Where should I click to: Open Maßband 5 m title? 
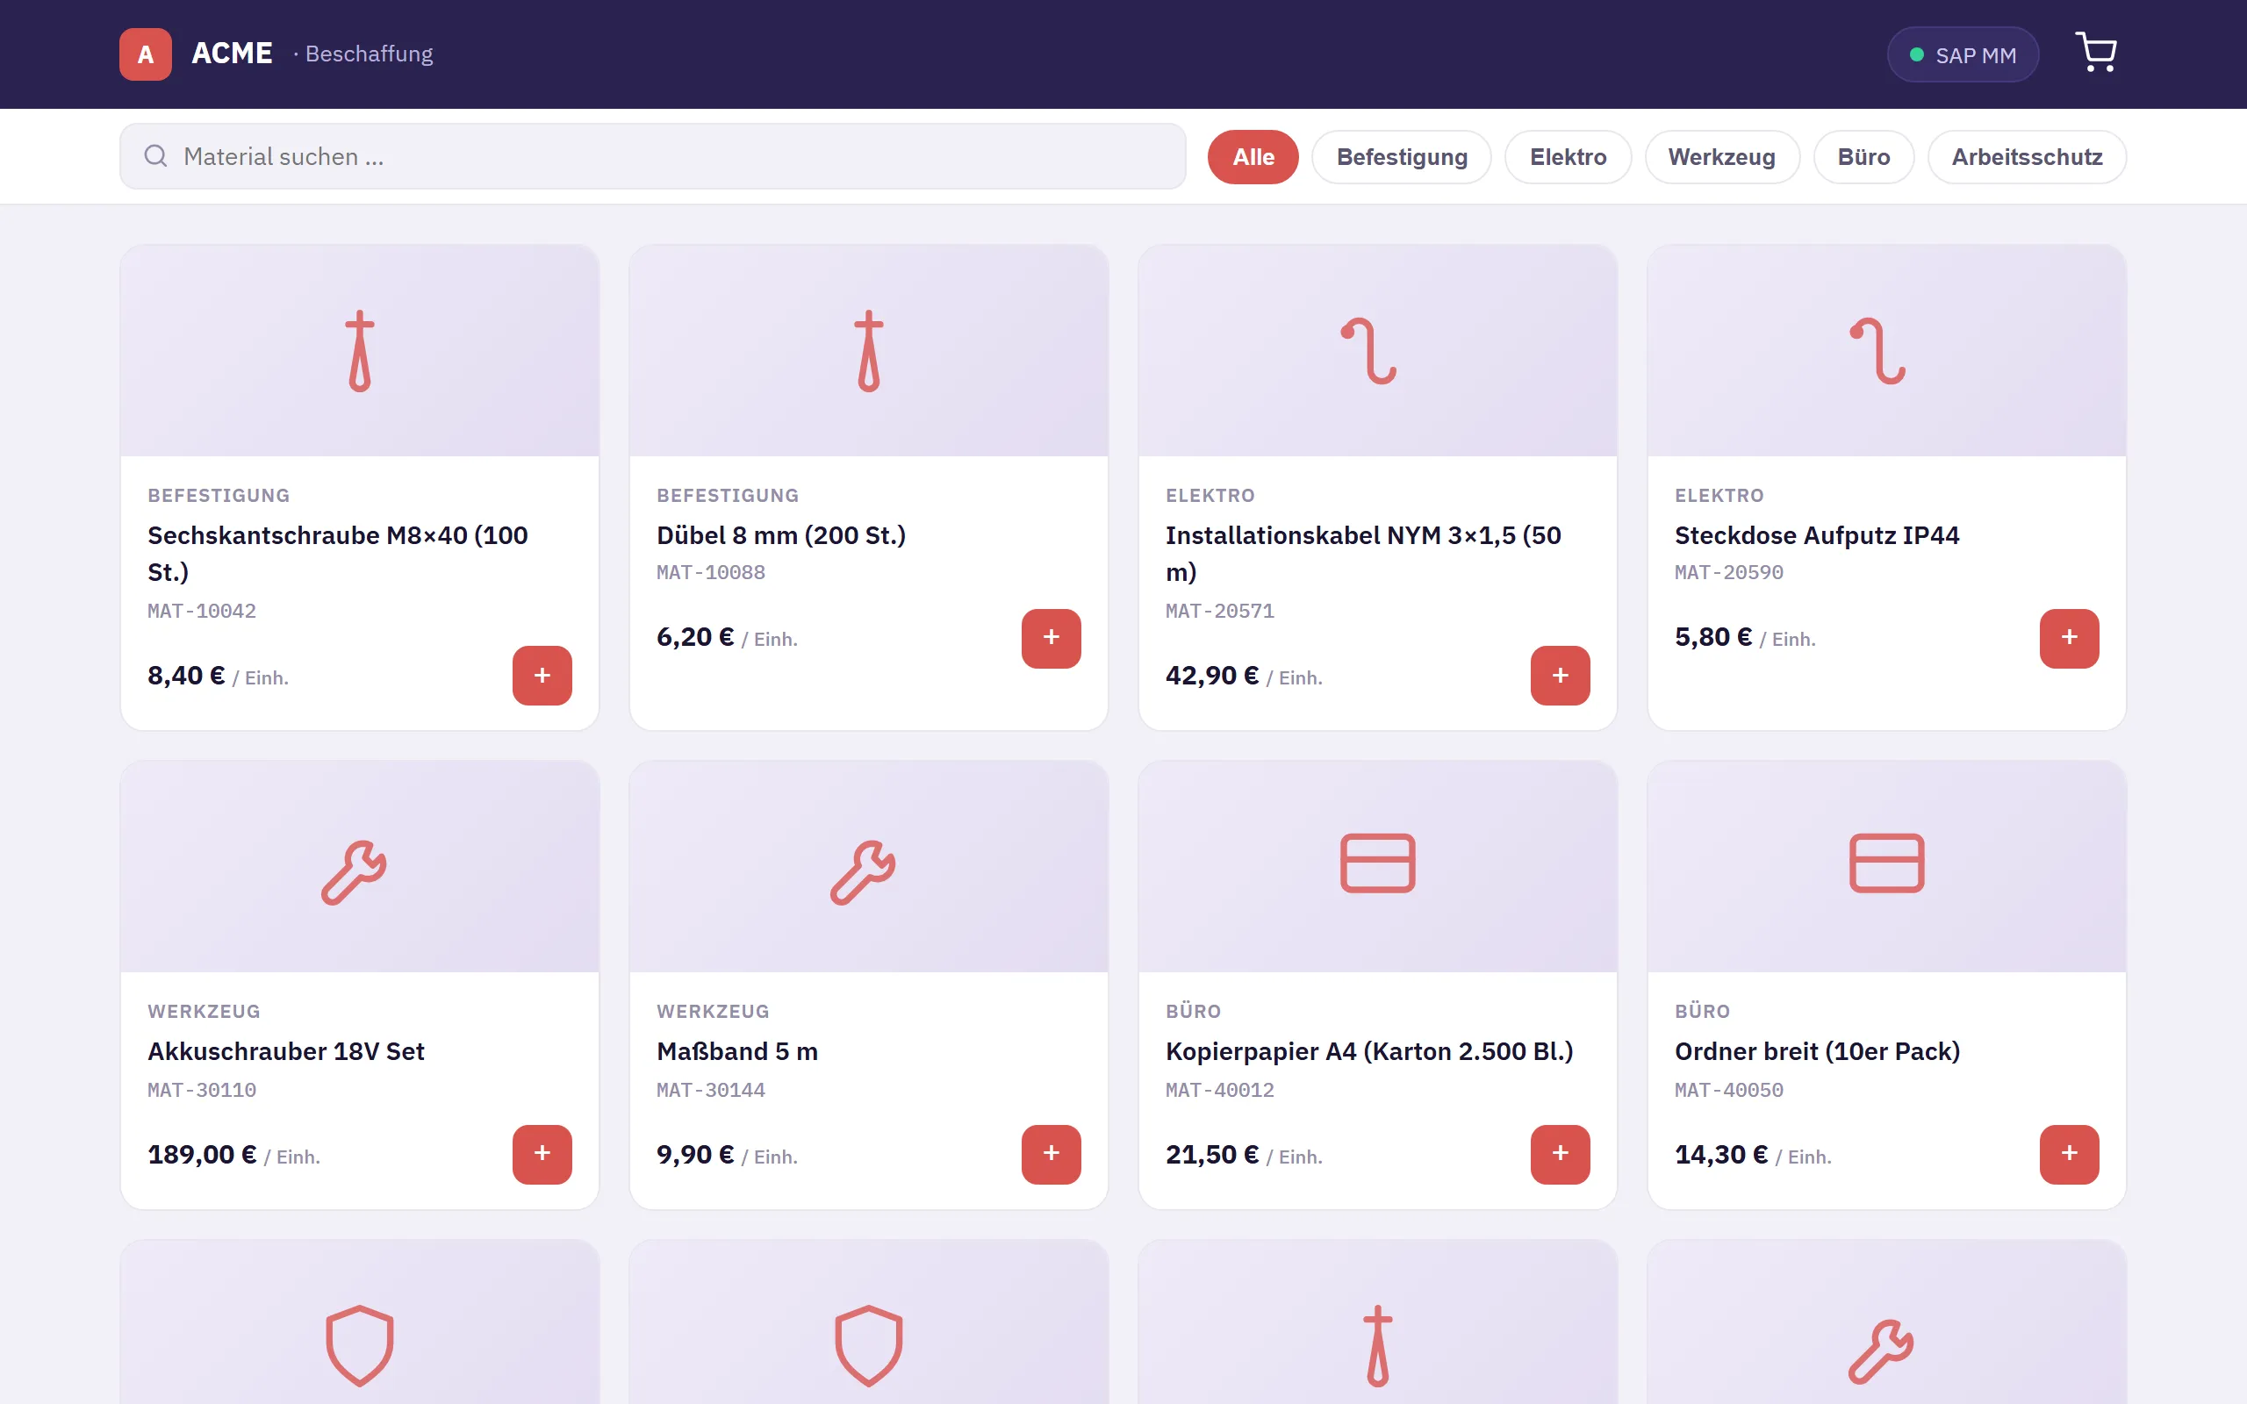737,1051
